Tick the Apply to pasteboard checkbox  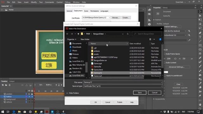point(165,75)
